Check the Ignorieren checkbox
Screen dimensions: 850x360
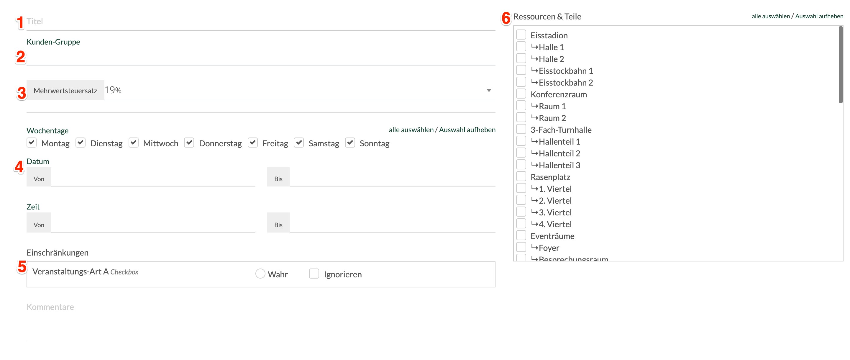[x=314, y=274]
